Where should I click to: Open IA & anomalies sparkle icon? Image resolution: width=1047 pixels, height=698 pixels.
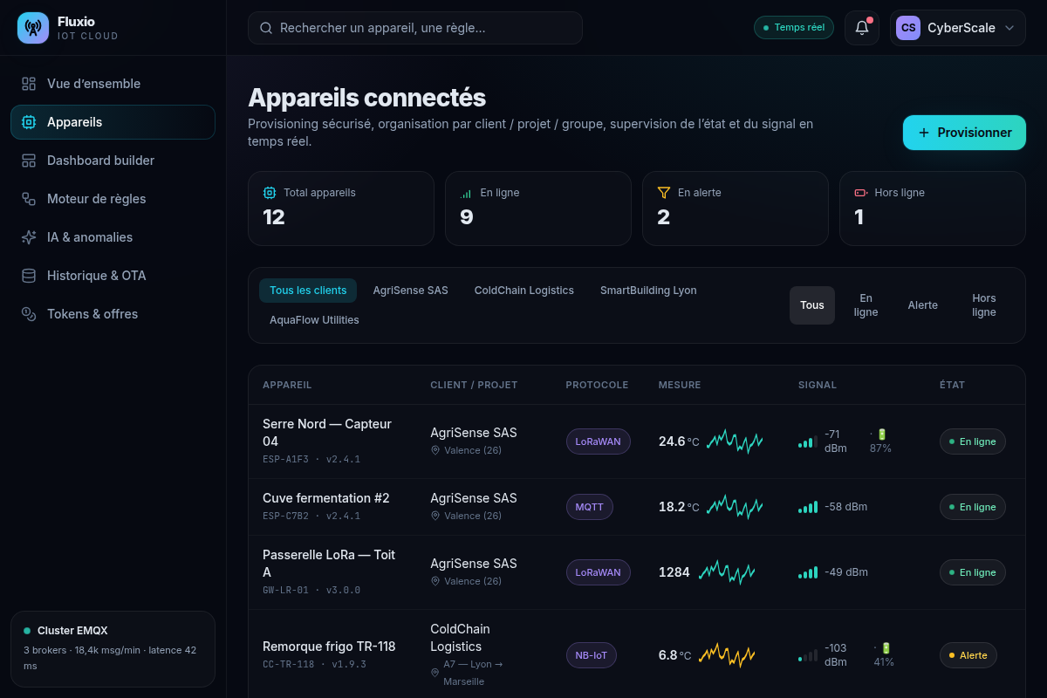tap(29, 237)
